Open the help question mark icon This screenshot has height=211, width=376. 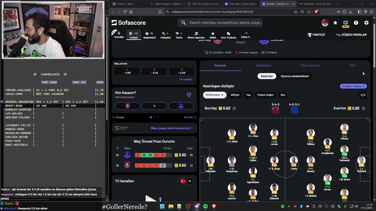tap(356, 23)
